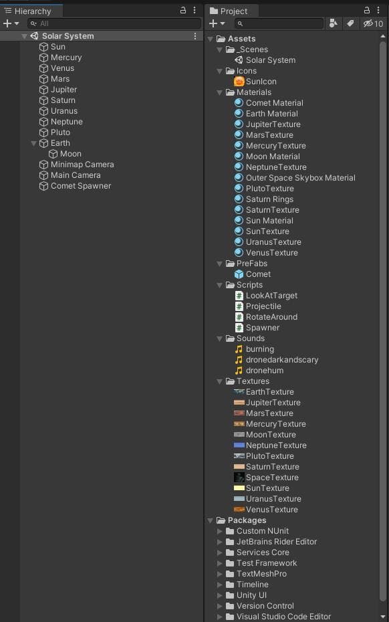Toggle the Project panel lock
The height and width of the screenshot is (622, 389).
point(367,10)
